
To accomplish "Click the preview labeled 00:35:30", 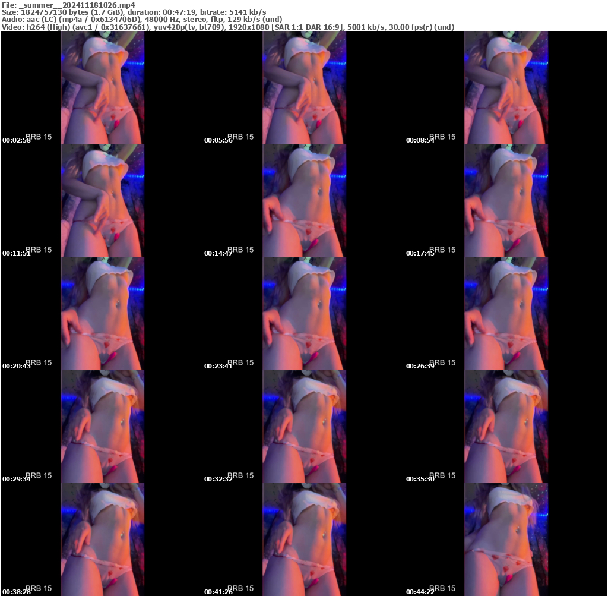I will (x=505, y=426).
